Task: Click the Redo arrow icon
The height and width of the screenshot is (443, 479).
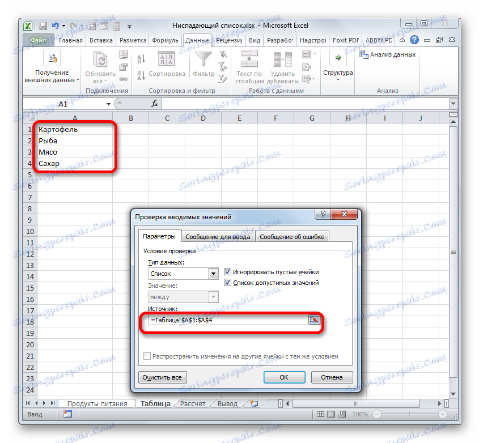Action: (73, 26)
